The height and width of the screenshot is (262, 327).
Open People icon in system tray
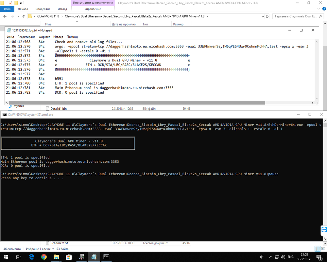tap(262, 257)
